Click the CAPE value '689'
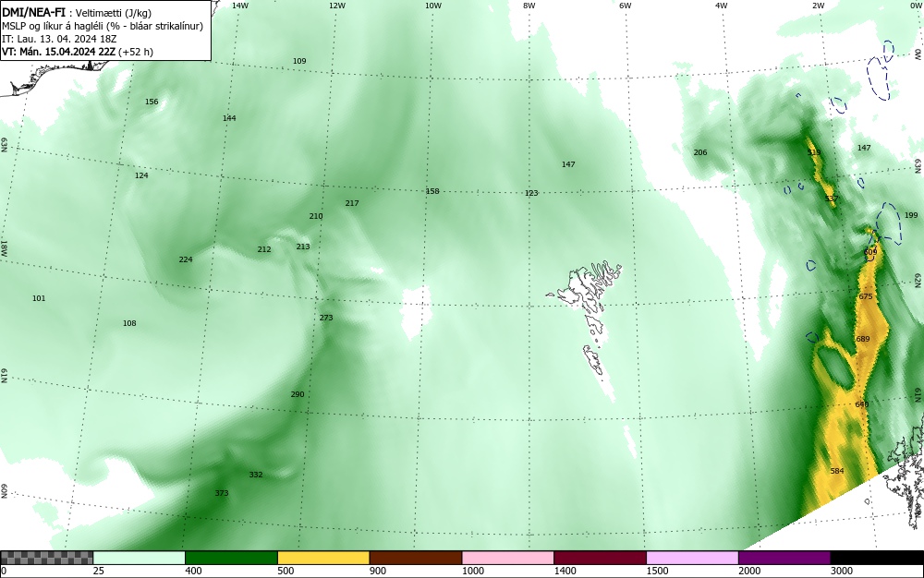 click(863, 339)
